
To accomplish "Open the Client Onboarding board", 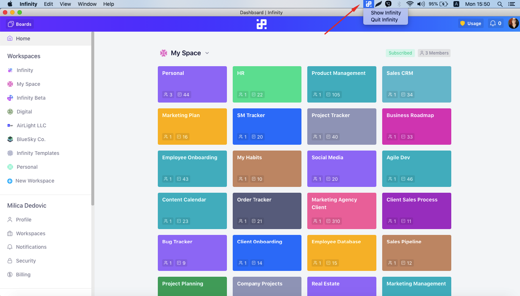I will (267, 253).
